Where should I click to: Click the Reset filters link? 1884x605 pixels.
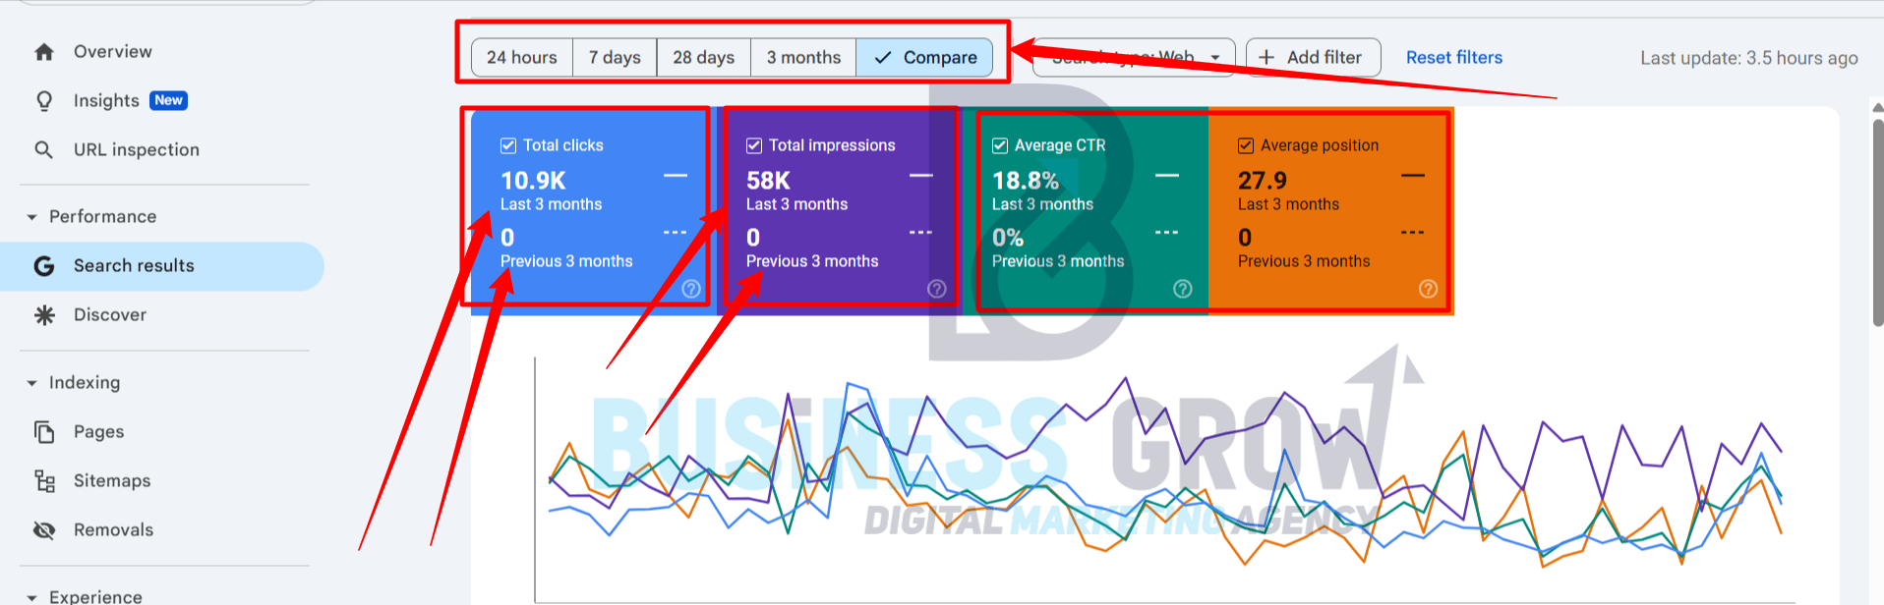click(x=1454, y=58)
